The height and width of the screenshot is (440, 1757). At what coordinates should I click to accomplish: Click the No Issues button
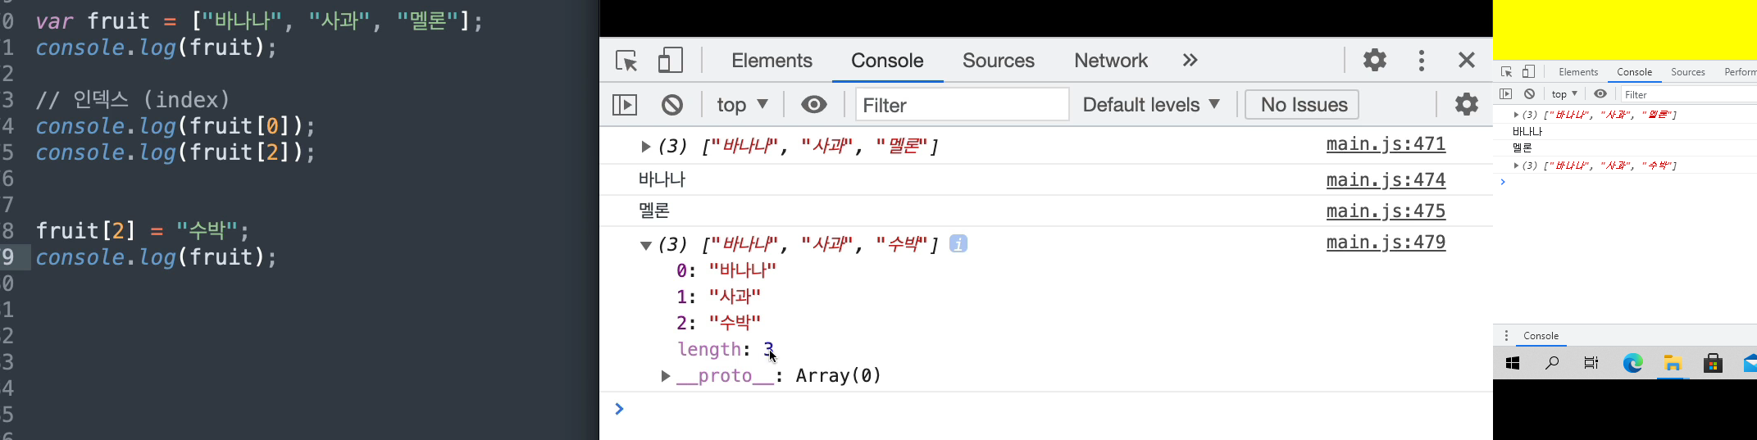(x=1302, y=105)
